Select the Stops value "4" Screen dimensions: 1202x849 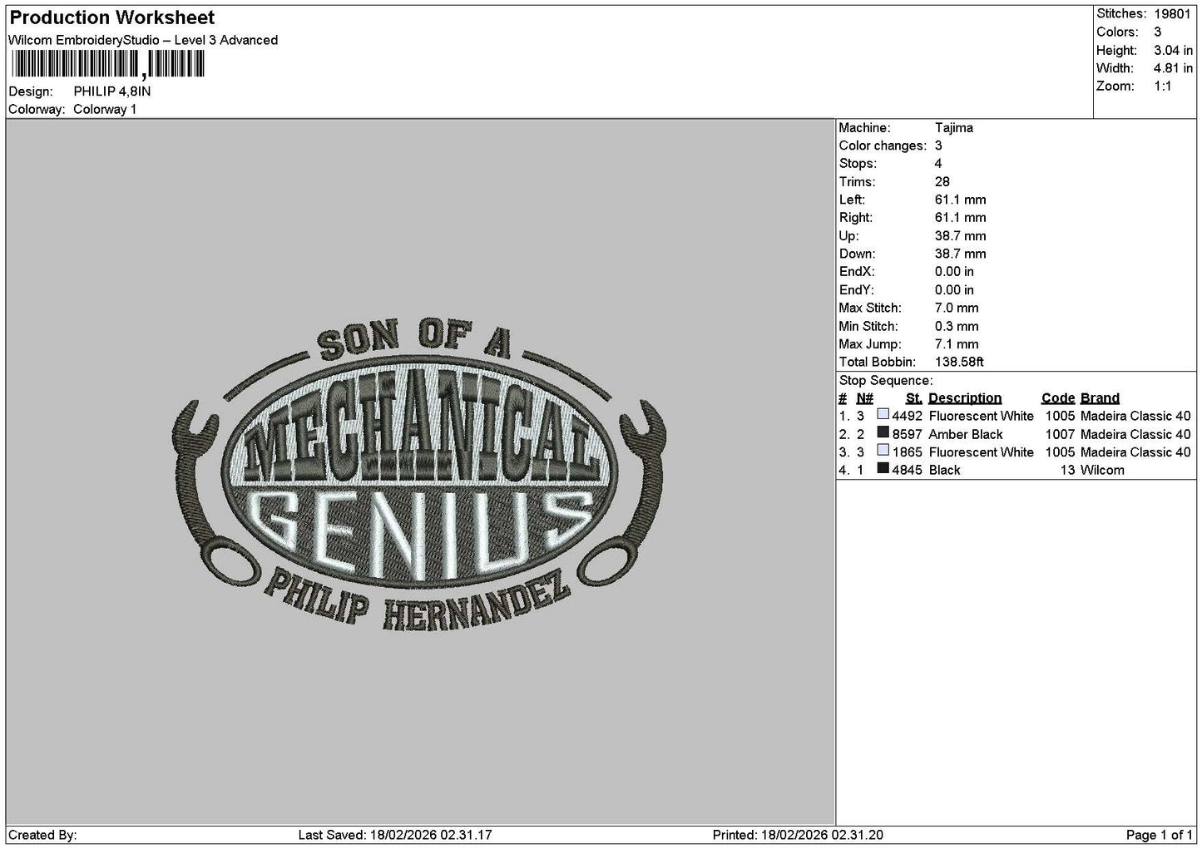[938, 164]
